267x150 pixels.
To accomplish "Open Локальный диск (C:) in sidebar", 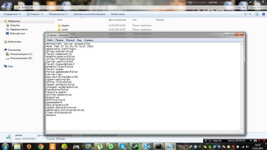I will click(21, 54).
